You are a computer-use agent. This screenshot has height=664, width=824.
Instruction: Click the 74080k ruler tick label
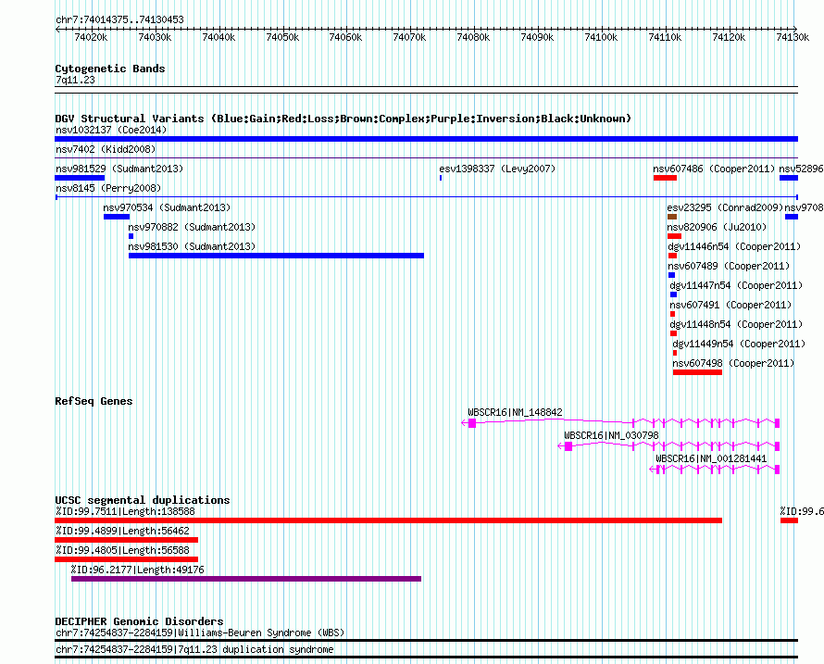[473, 37]
